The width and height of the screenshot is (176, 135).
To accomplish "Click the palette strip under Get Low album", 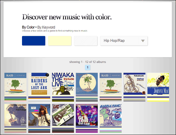I will pyautogui.click(x=87, y=129).
